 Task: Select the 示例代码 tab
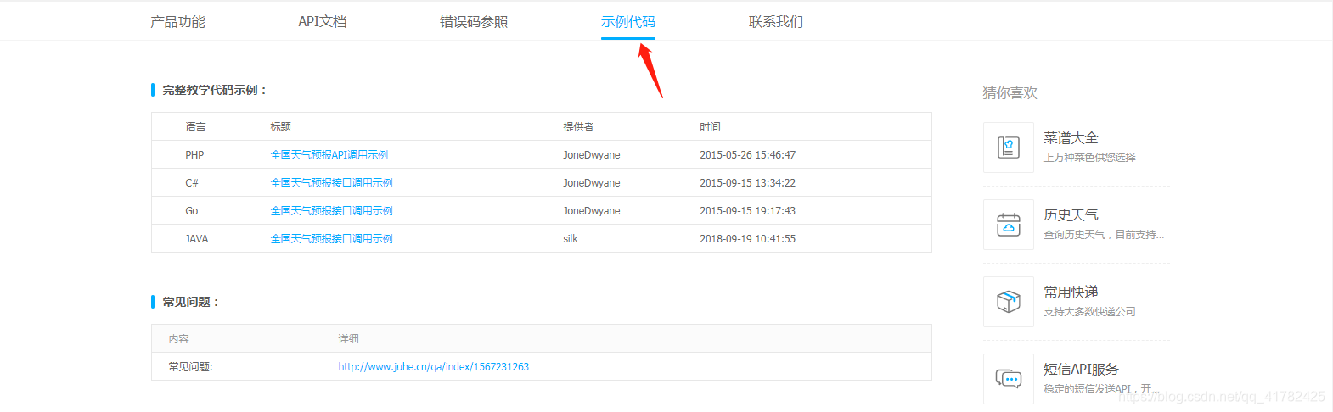pyautogui.click(x=627, y=22)
